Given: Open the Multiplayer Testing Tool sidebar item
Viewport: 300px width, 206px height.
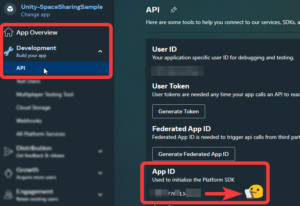Looking at the screenshot, I should (45, 94).
